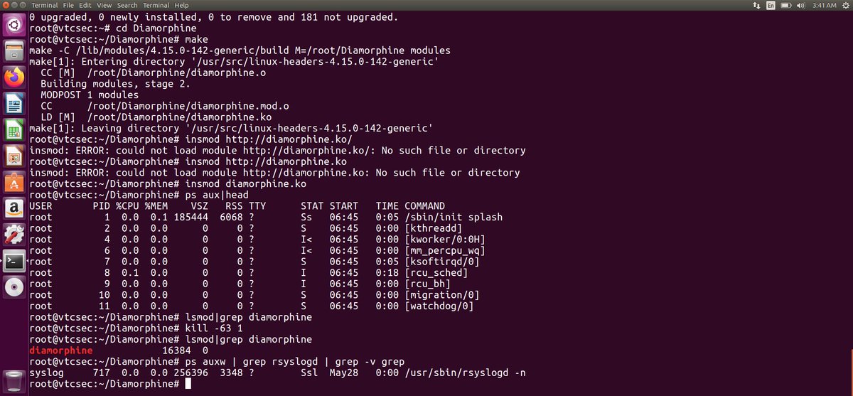Open the battery status indicator
This screenshot has height=396, width=853.
tap(786, 5)
